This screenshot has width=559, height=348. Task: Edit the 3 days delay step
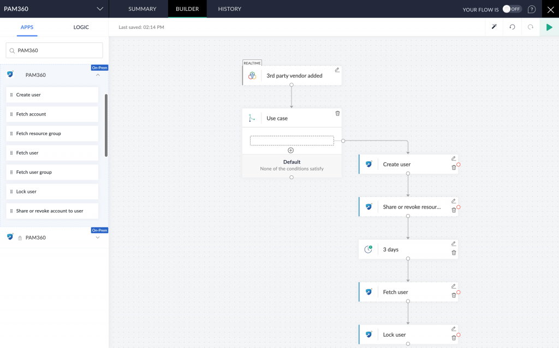coord(454,244)
